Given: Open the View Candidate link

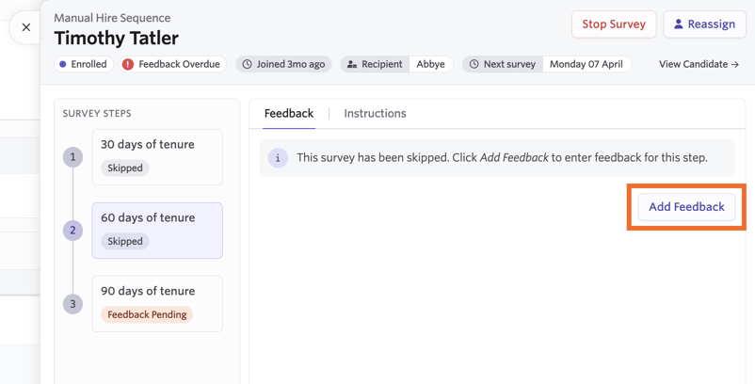Looking at the screenshot, I should click(699, 64).
